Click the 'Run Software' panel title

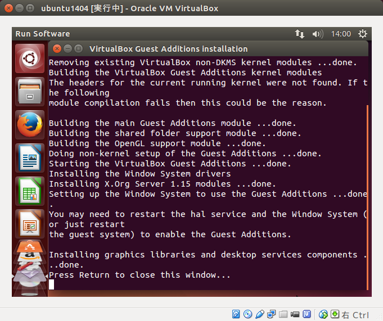click(43, 34)
